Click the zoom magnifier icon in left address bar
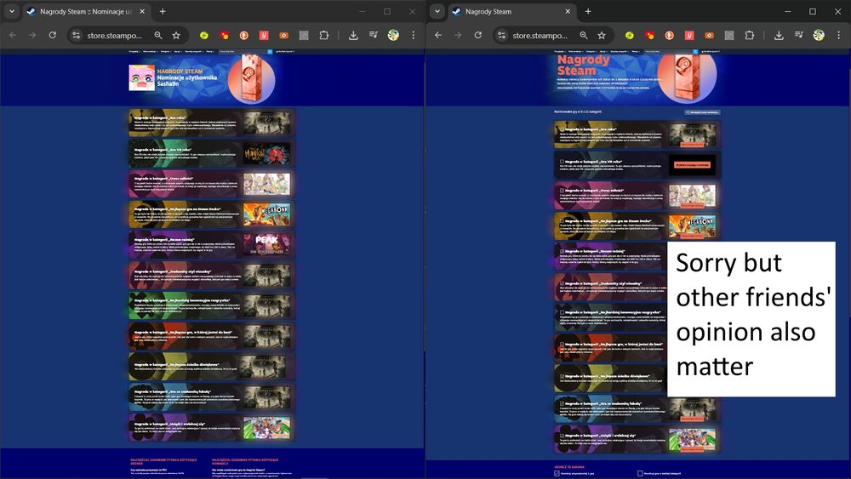The height and width of the screenshot is (479, 851). tap(158, 35)
